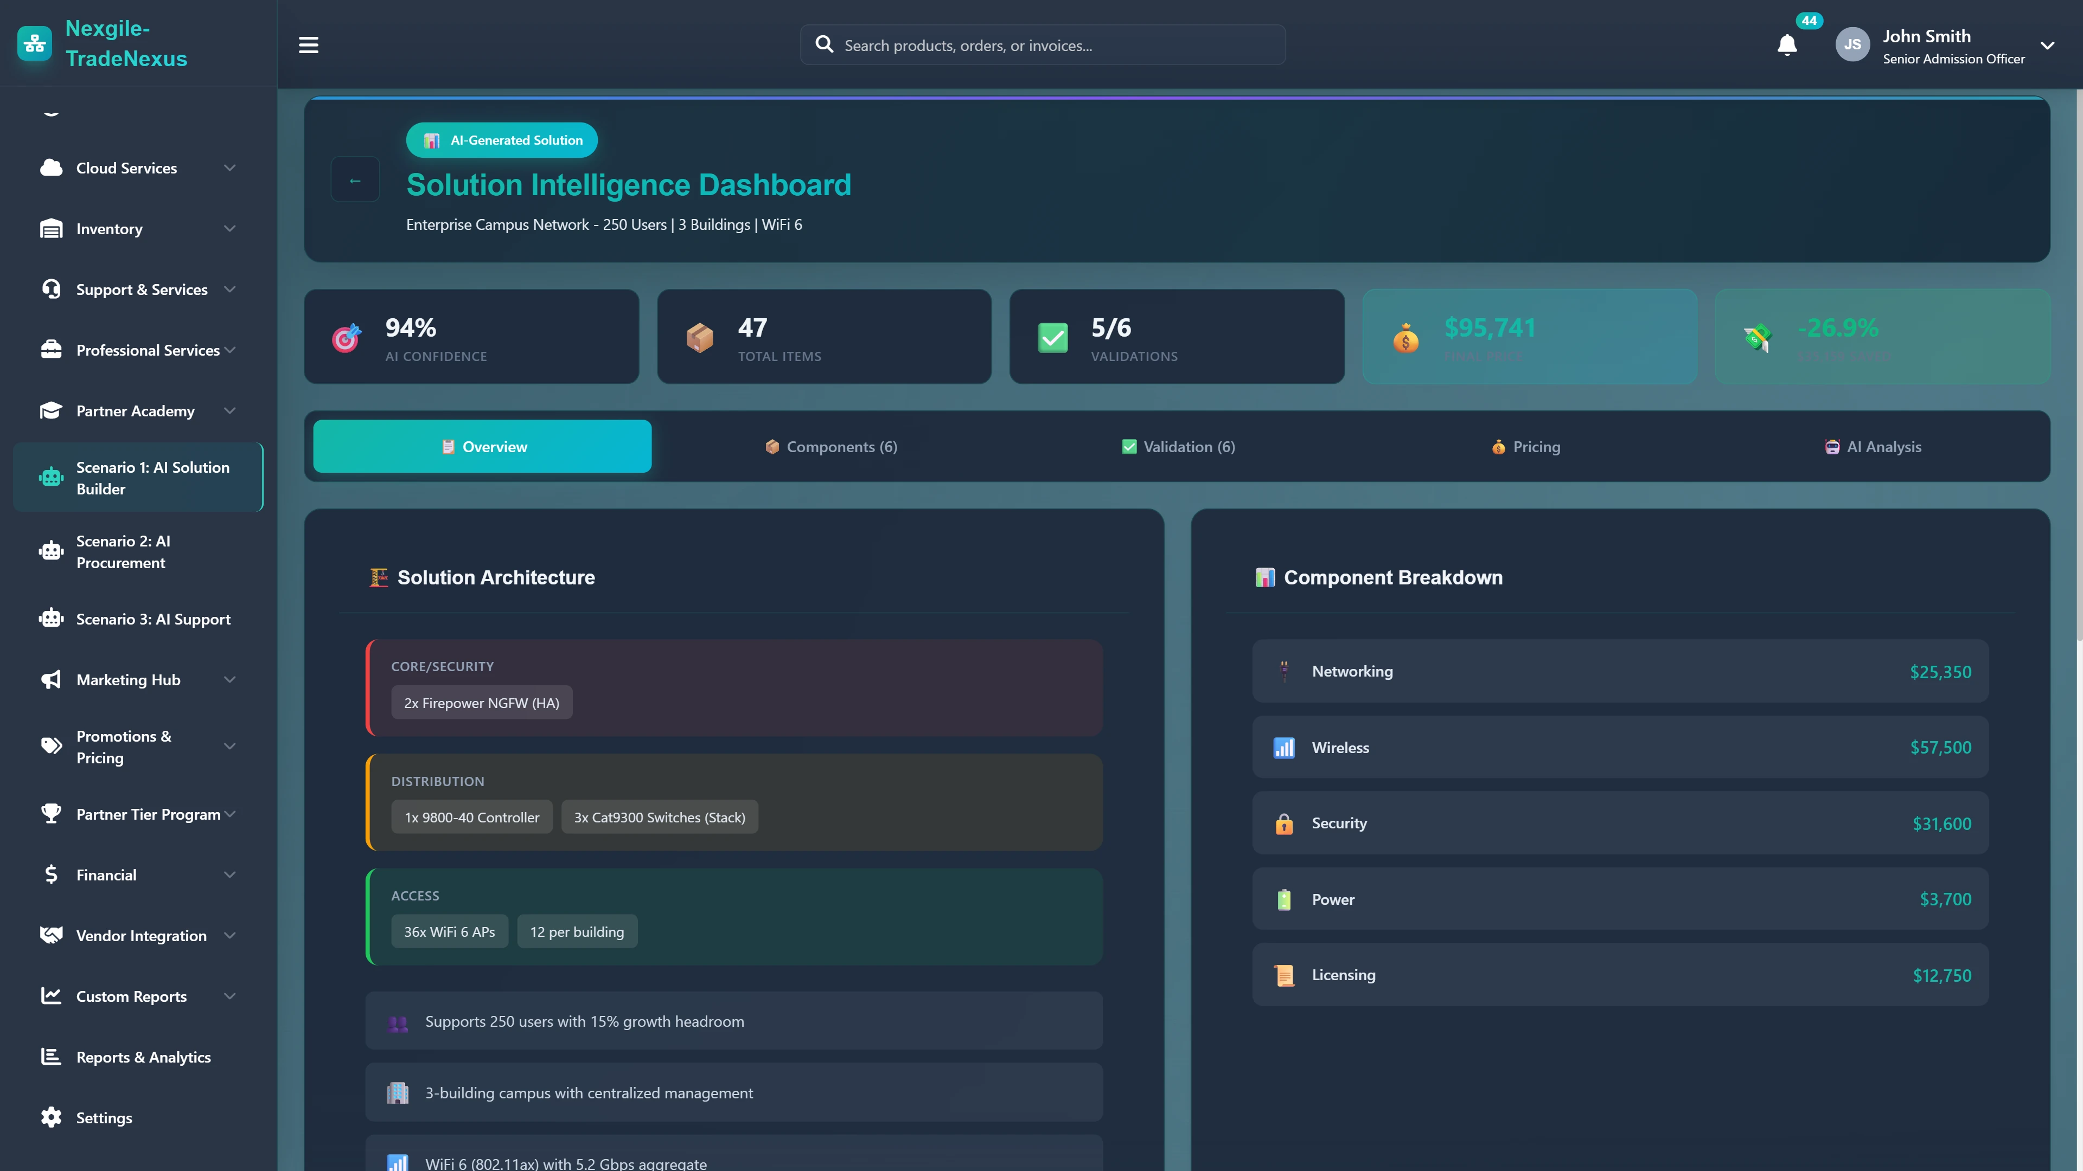
Task: Select the Settings gear icon in sidebar
Action: (50, 1117)
